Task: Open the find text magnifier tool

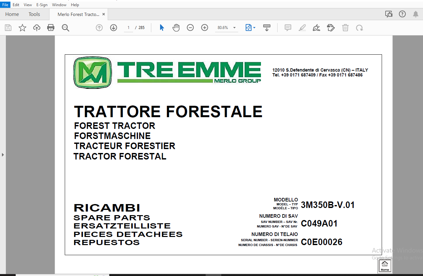Action: (x=65, y=28)
